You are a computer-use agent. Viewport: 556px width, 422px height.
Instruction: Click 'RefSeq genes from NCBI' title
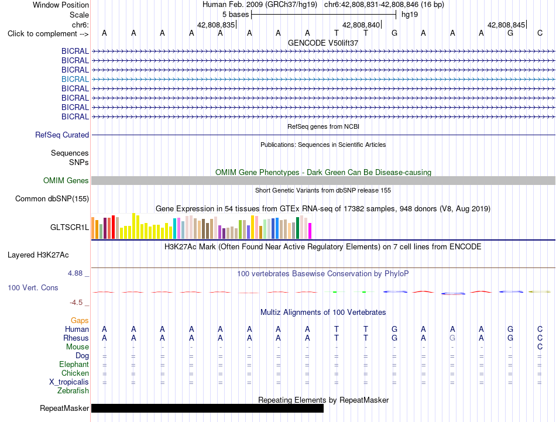coord(323,126)
